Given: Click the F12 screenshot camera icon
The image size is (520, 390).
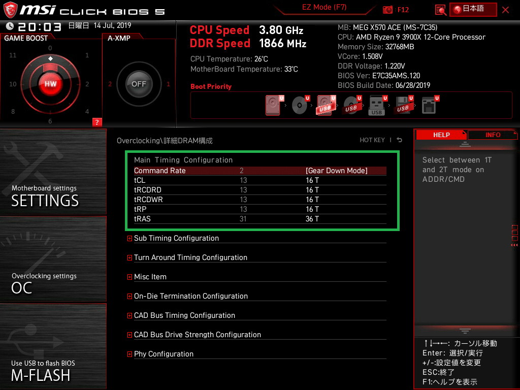Looking at the screenshot, I should point(387,10).
